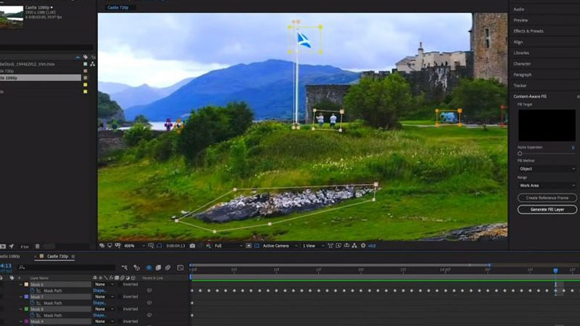Toggle the Inverted option for Mask 8
Viewport: 580px width, 326px height.
130,309
